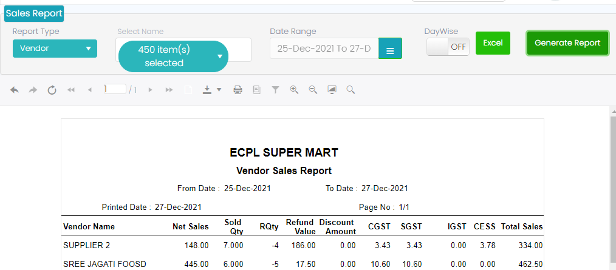Click the filter funnel icon
The width and height of the screenshot is (616, 270).
(275, 90)
